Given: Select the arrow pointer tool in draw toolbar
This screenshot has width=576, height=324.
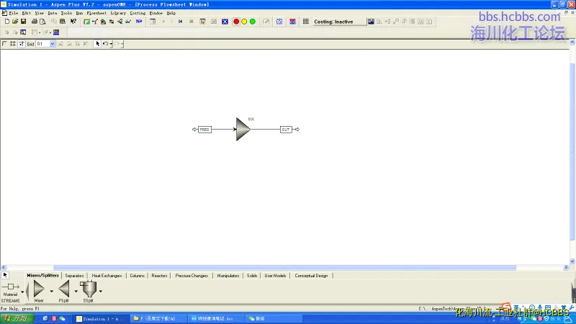Looking at the screenshot, I should (97, 44).
